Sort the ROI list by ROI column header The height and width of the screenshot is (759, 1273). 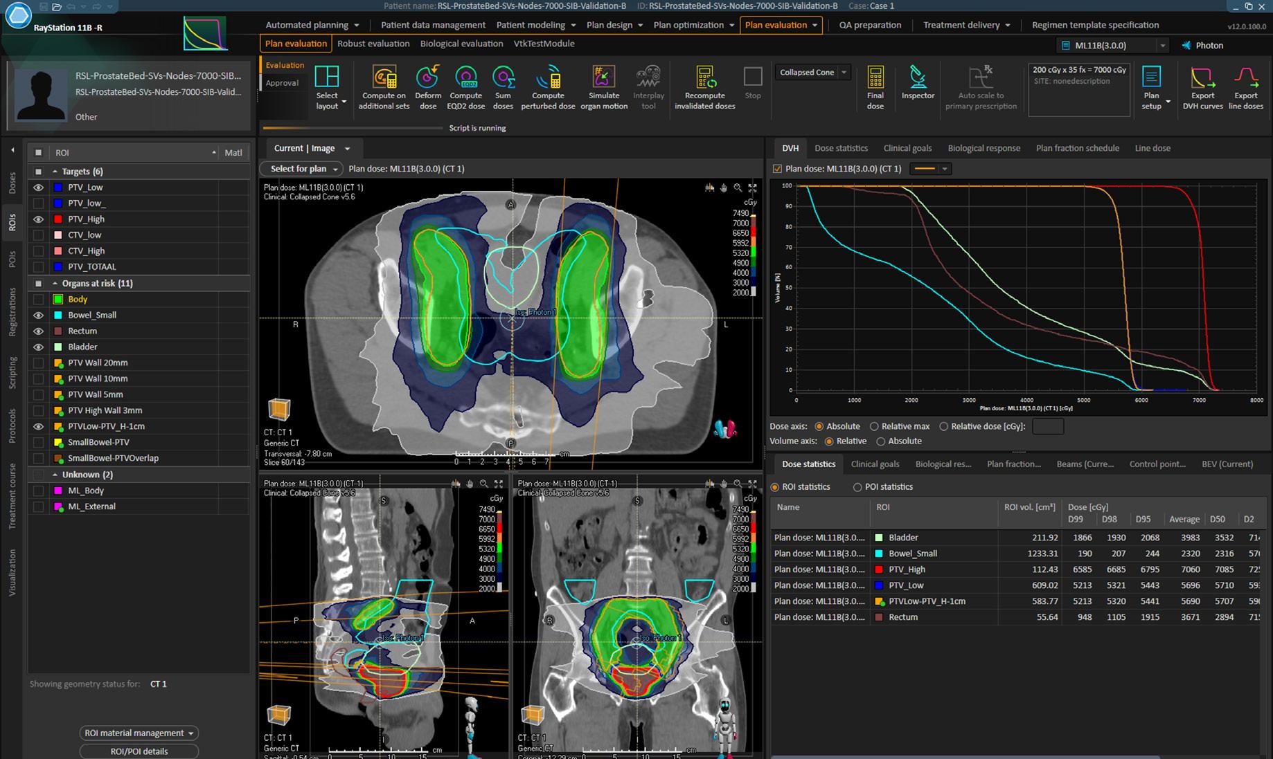(x=135, y=153)
